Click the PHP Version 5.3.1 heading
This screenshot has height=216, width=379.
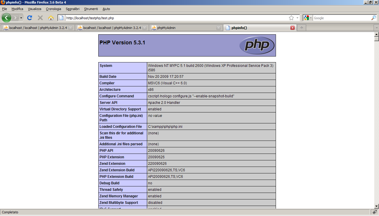(122, 43)
